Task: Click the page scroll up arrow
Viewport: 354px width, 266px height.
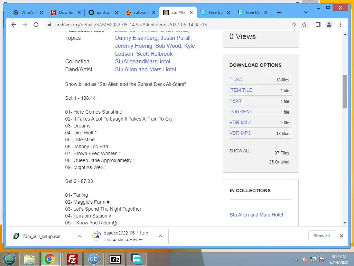Action: [345, 34]
